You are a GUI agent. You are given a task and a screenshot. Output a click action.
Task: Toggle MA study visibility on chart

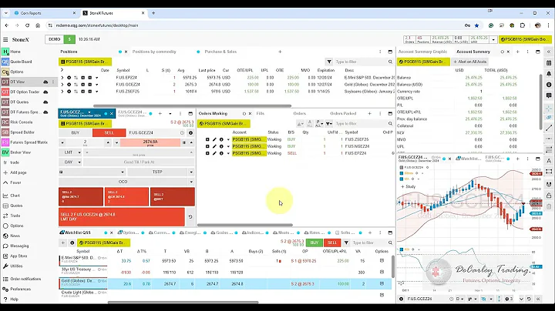click(x=402, y=179)
